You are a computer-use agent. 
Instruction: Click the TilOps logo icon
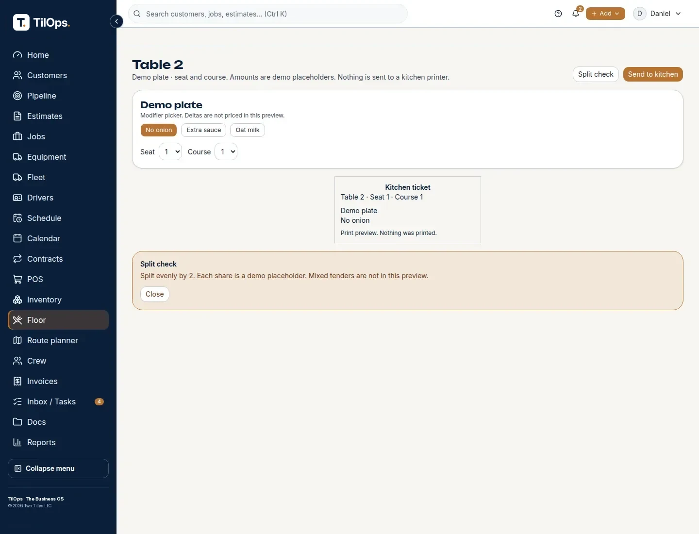[x=21, y=22]
